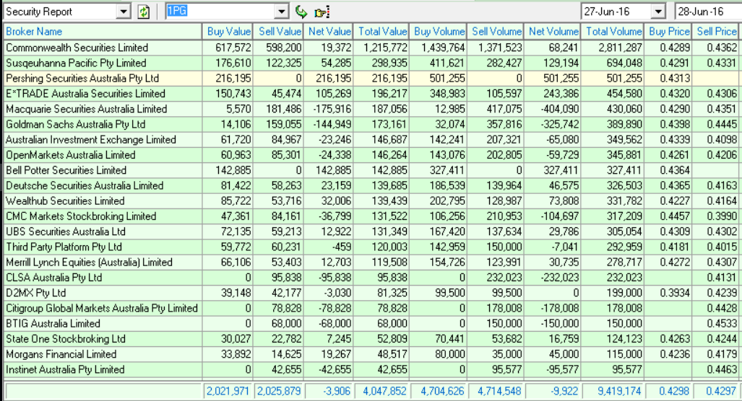Click BTIG sell price 0.4533

click(722, 324)
